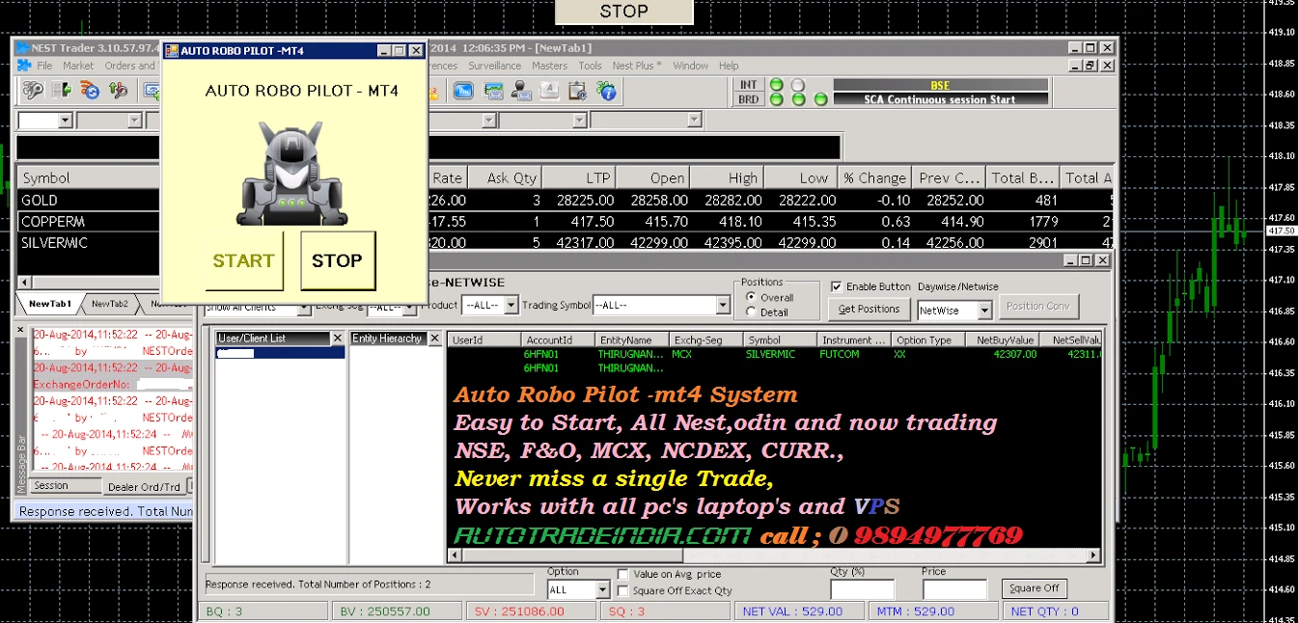Close the Entity Hierarchy panel
The height and width of the screenshot is (623, 1298).
pyautogui.click(x=434, y=339)
